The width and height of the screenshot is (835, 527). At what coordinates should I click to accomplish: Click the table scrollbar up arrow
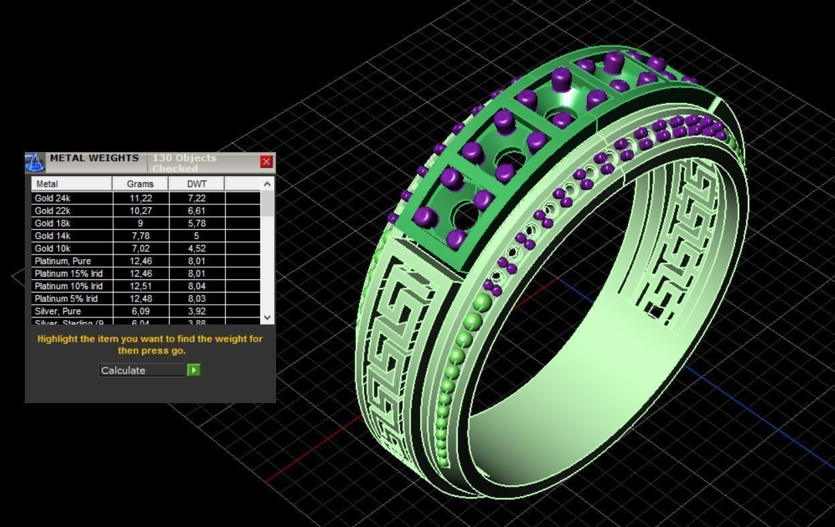point(267,183)
